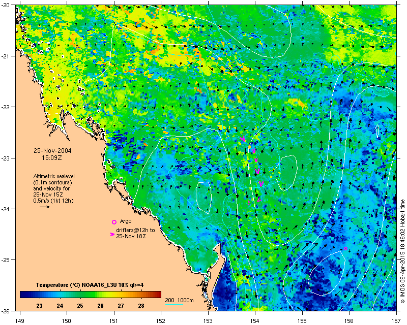Click the (0.1m contours) legend line
Viewport: 407px width, 325px height.
[x=52, y=182]
